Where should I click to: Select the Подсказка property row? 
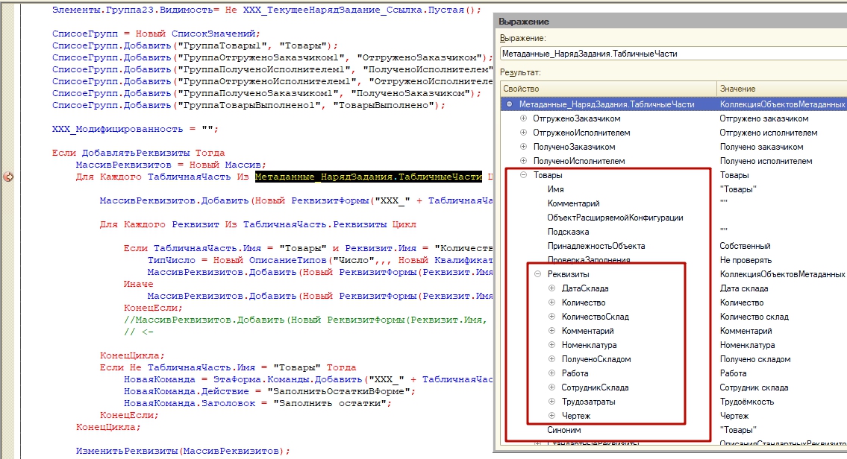[x=568, y=232]
